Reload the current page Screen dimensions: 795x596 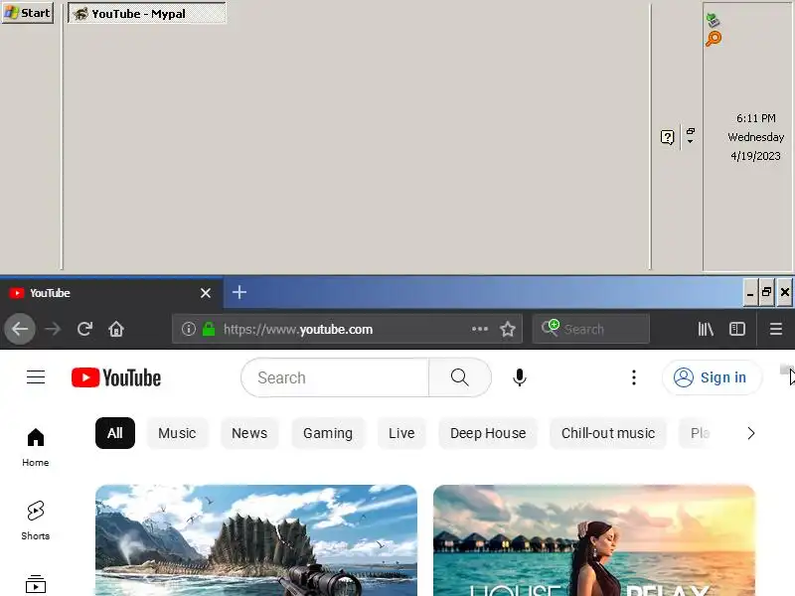pyautogui.click(x=84, y=330)
